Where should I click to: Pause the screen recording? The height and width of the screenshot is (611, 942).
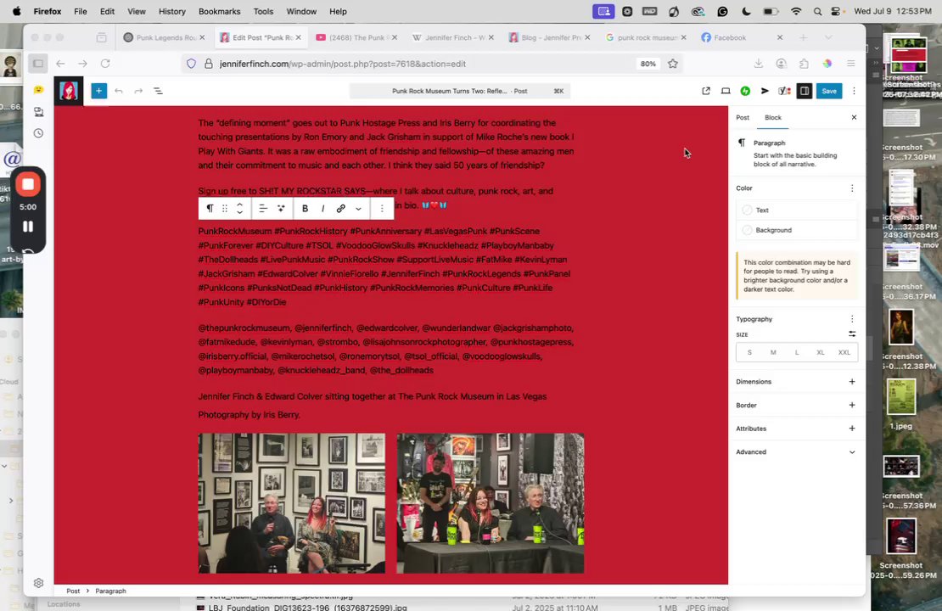pos(28,227)
